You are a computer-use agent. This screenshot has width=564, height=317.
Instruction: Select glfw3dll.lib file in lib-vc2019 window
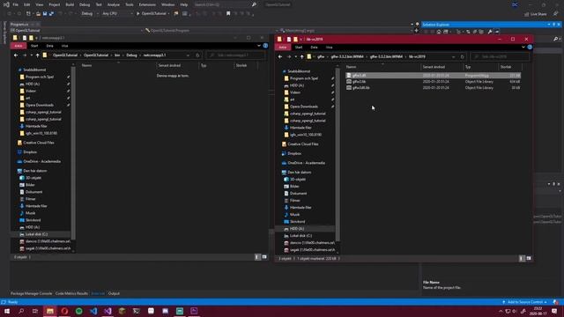[433, 88]
